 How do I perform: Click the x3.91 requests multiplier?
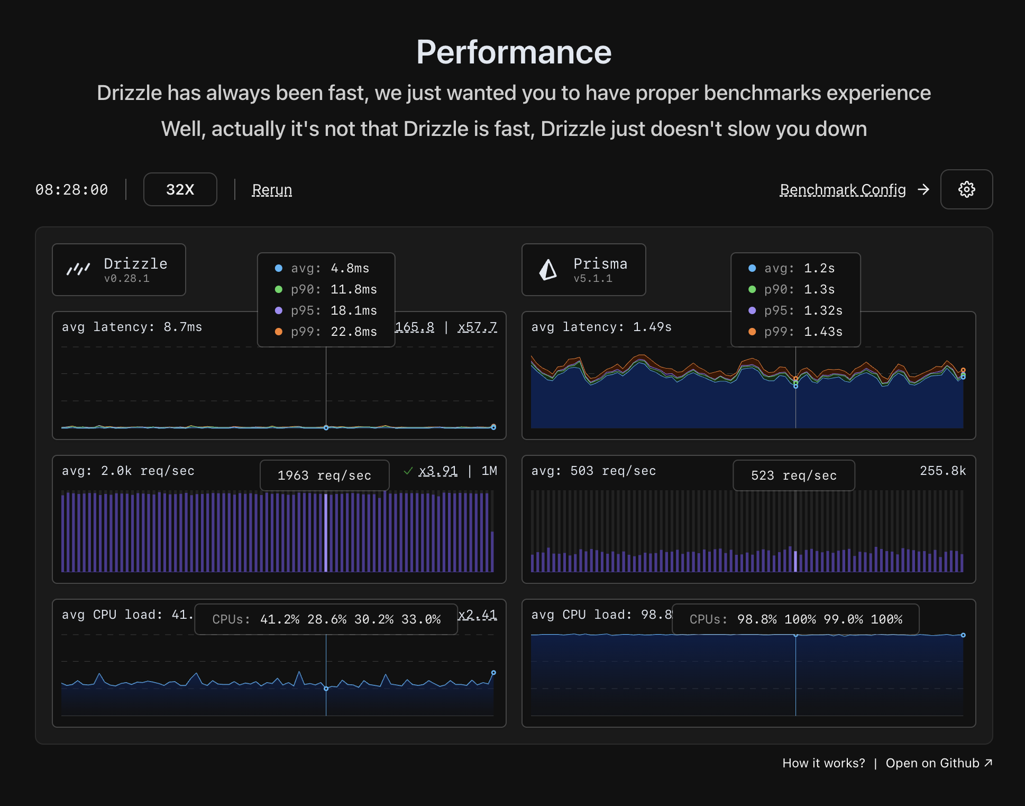tap(438, 471)
